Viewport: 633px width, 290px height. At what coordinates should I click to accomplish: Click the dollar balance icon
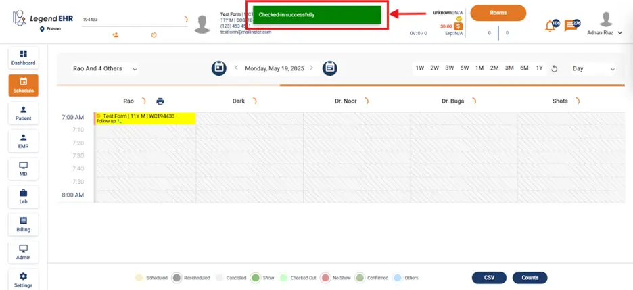click(x=459, y=26)
